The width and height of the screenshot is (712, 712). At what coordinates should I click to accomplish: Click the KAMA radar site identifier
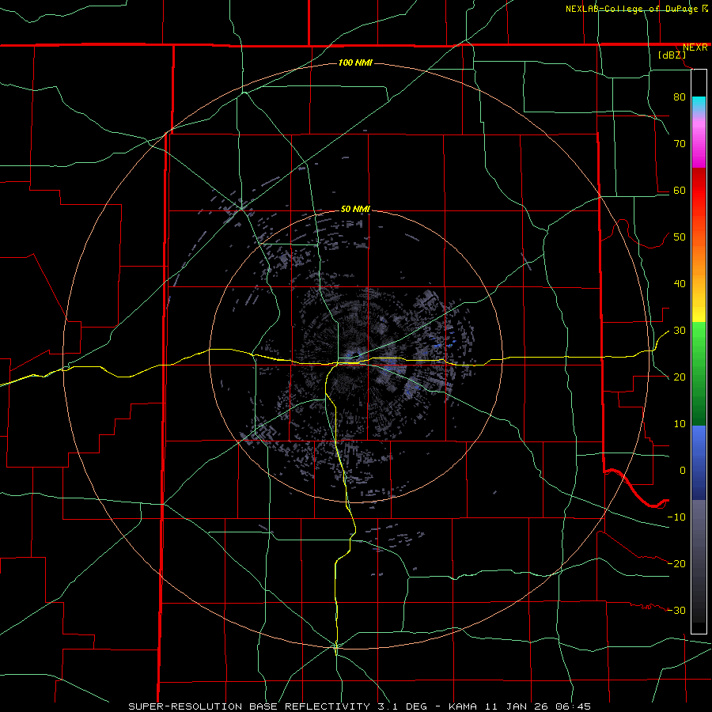point(462,706)
